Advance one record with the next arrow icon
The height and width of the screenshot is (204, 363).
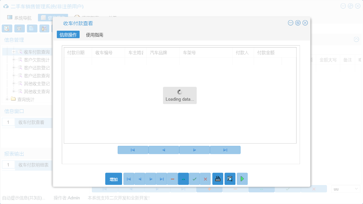tap(151, 179)
